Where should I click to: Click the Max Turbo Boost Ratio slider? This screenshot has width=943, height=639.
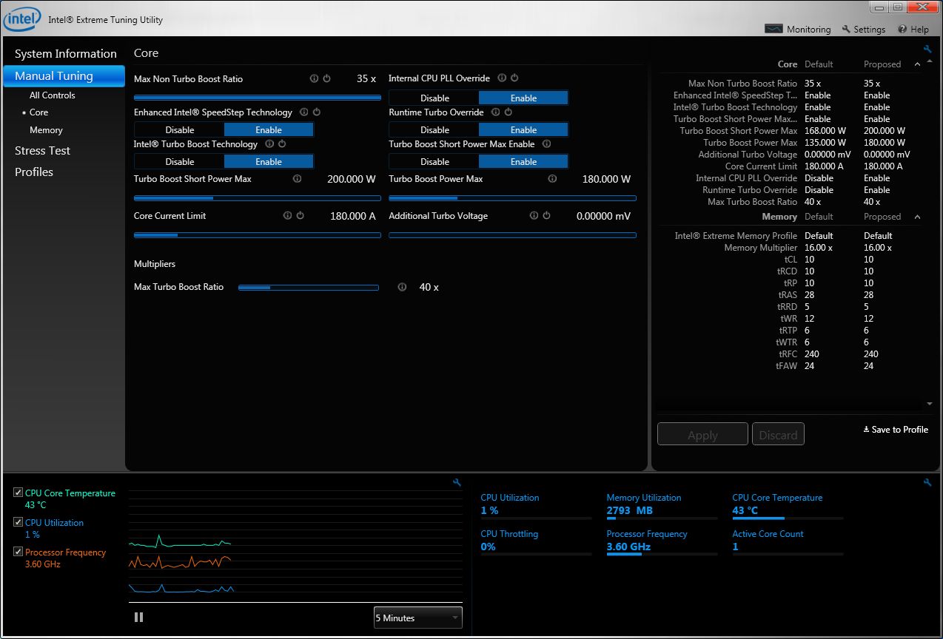click(309, 288)
